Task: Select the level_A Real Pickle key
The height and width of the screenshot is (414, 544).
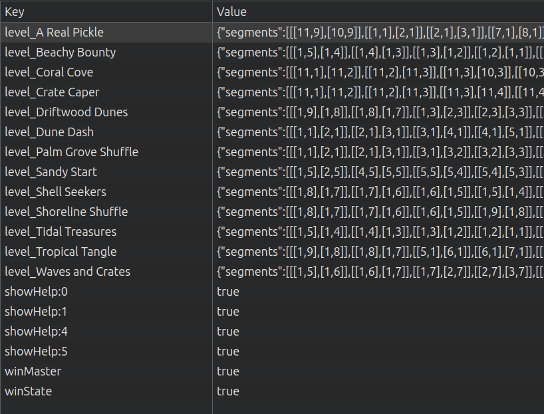Action: pyautogui.click(x=55, y=32)
